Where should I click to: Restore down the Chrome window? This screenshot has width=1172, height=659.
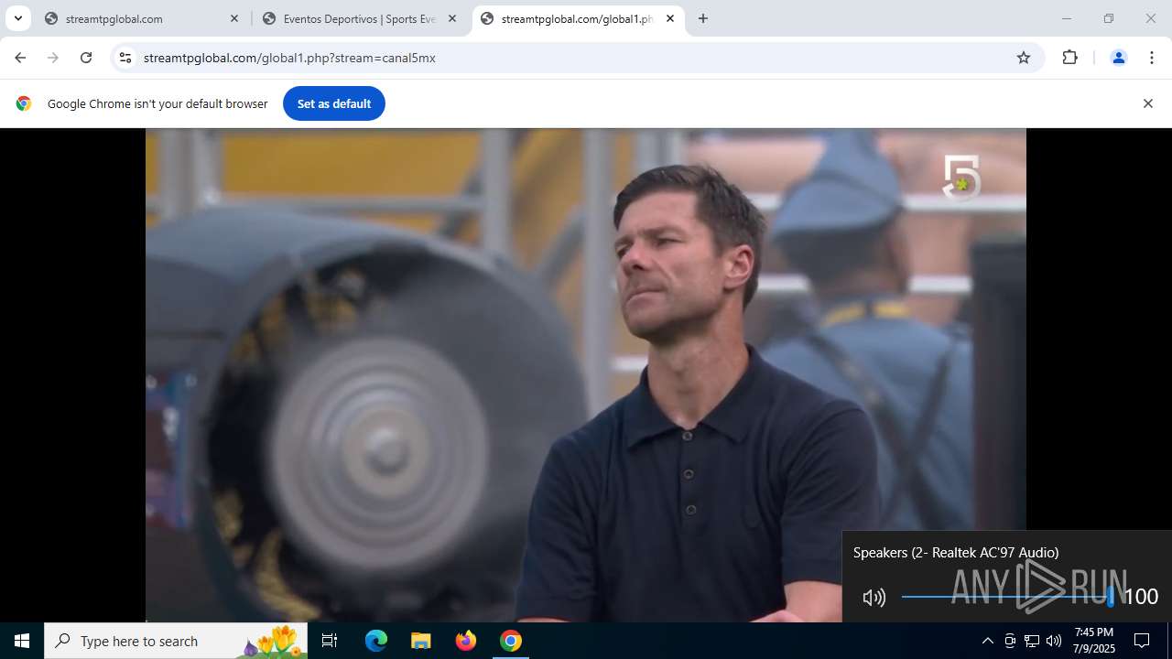(1109, 18)
